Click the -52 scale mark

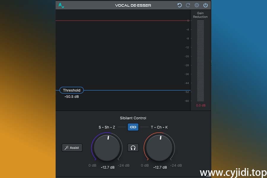[x=187, y=92]
